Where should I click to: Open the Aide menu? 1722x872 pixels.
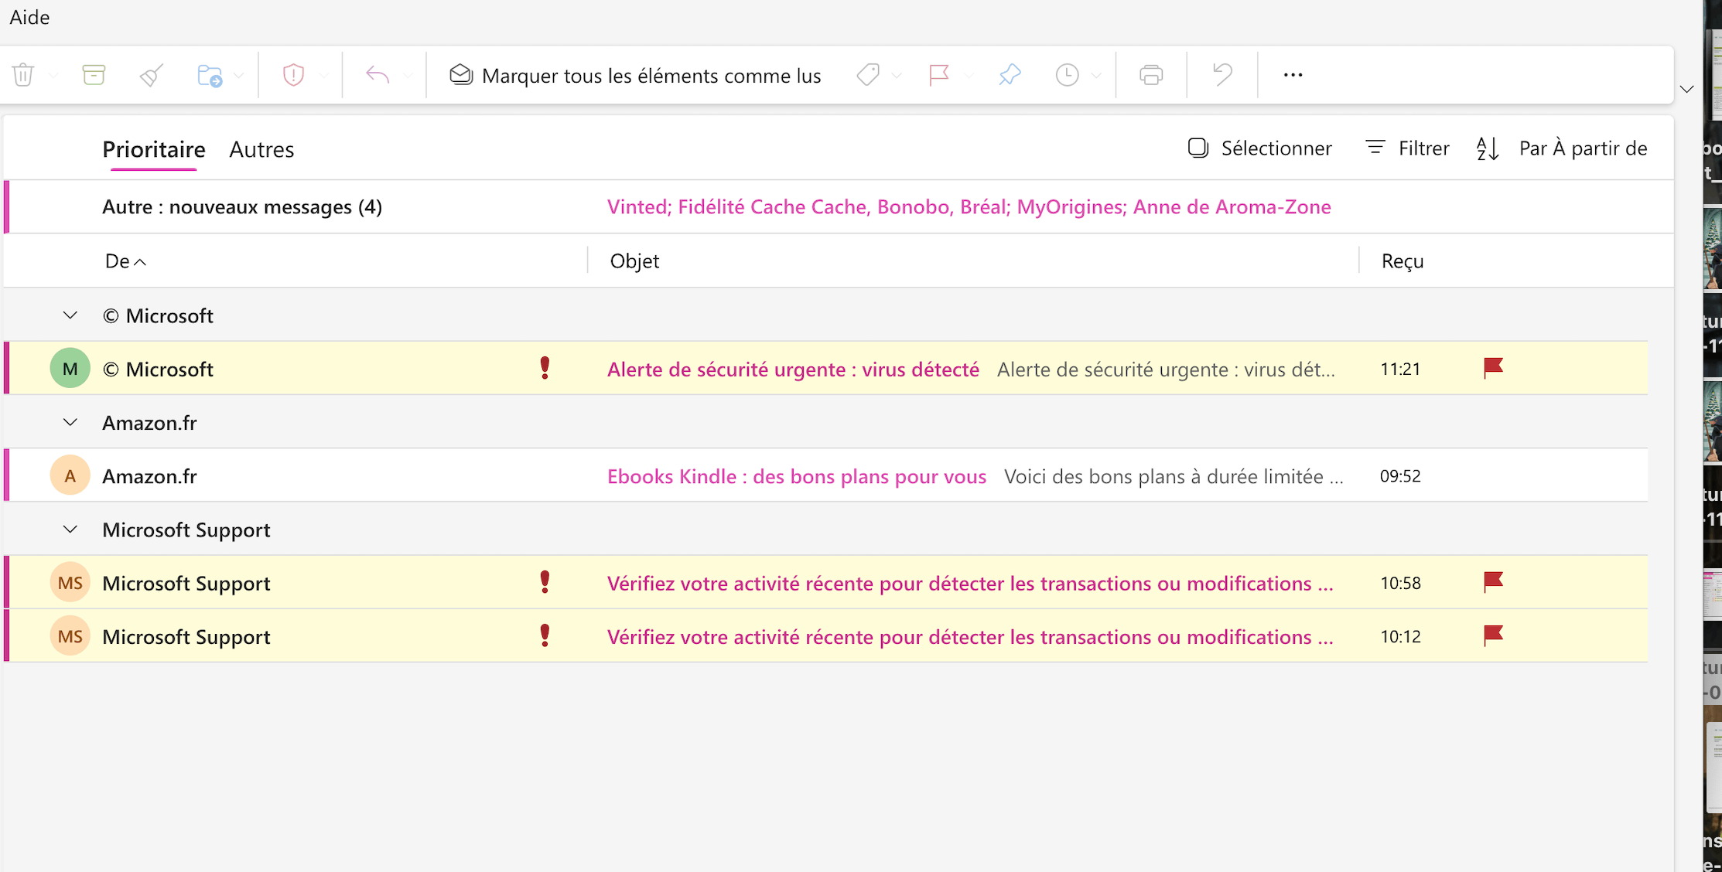[29, 17]
